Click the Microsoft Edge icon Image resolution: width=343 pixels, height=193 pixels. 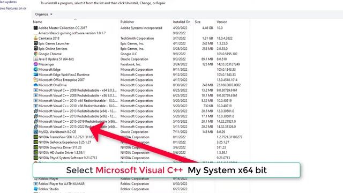(36, 69)
